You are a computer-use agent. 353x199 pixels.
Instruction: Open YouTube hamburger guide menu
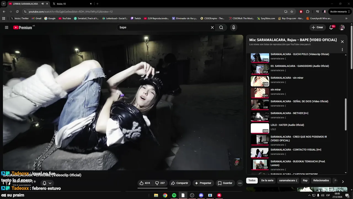(x=7, y=27)
